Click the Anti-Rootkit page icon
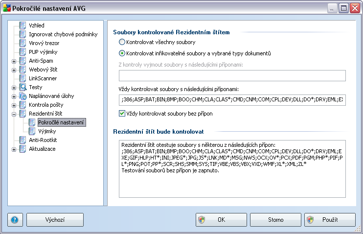 23,140
